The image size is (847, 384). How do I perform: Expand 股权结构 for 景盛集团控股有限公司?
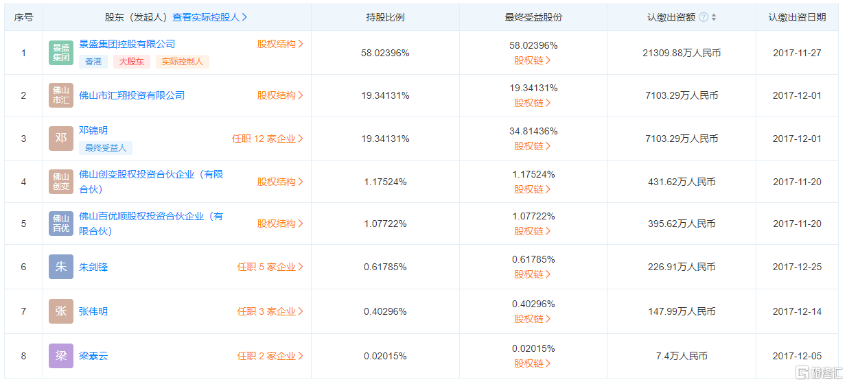[x=280, y=44]
